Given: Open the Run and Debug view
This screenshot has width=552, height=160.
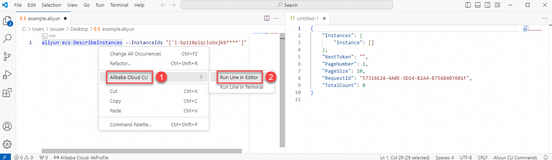Looking at the screenshot, I should pos(7,75).
